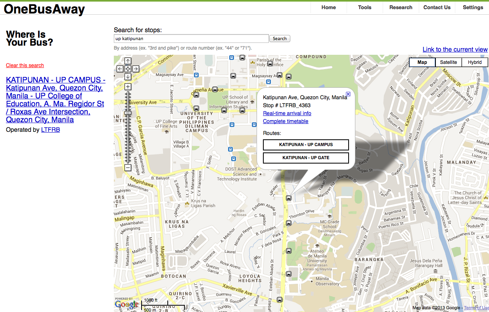Screen dimensions: 489x312
Task: Switch map to Satellite view
Action: coord(448,62)
